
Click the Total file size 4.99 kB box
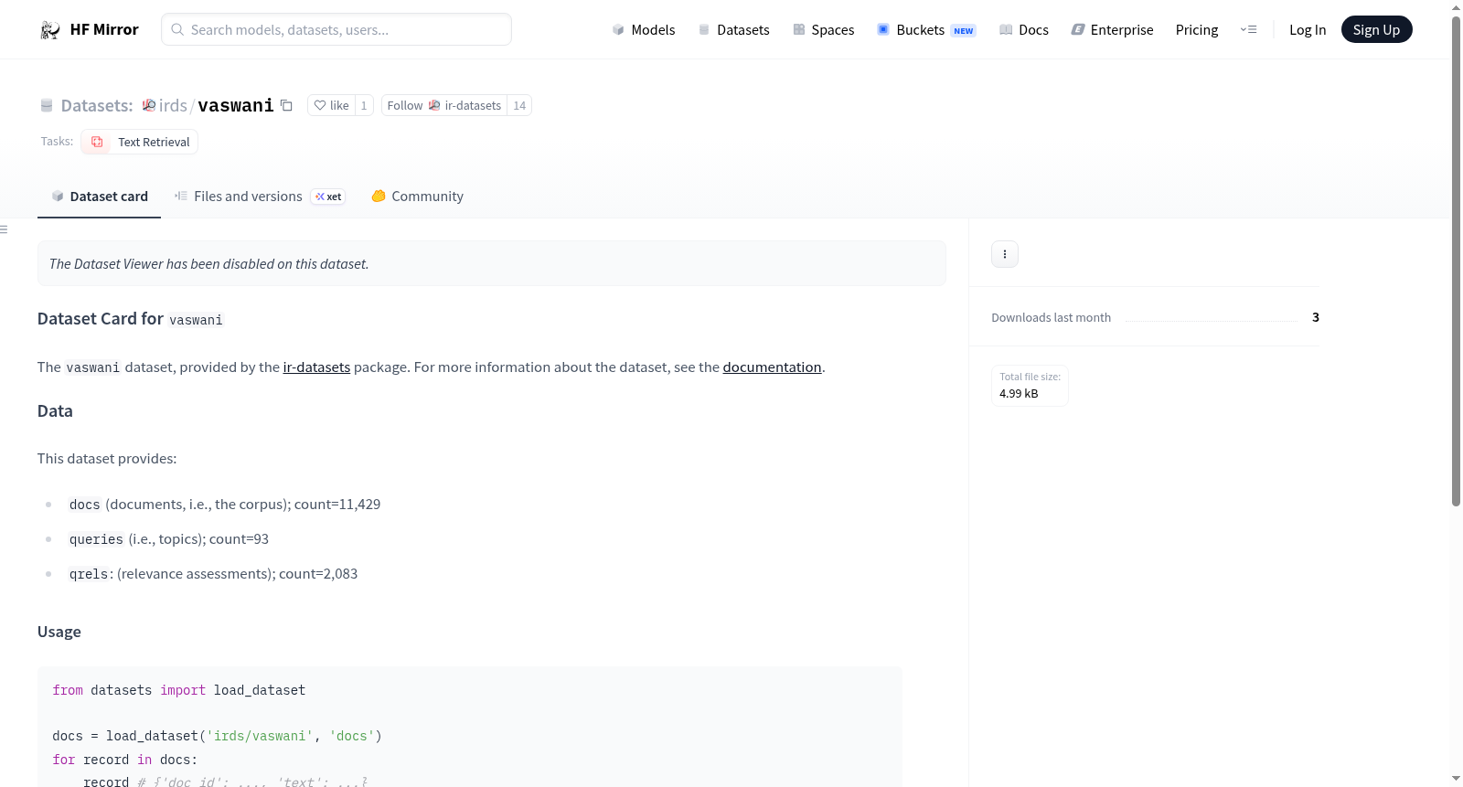pyautogui.click(x=1030, y=386)
